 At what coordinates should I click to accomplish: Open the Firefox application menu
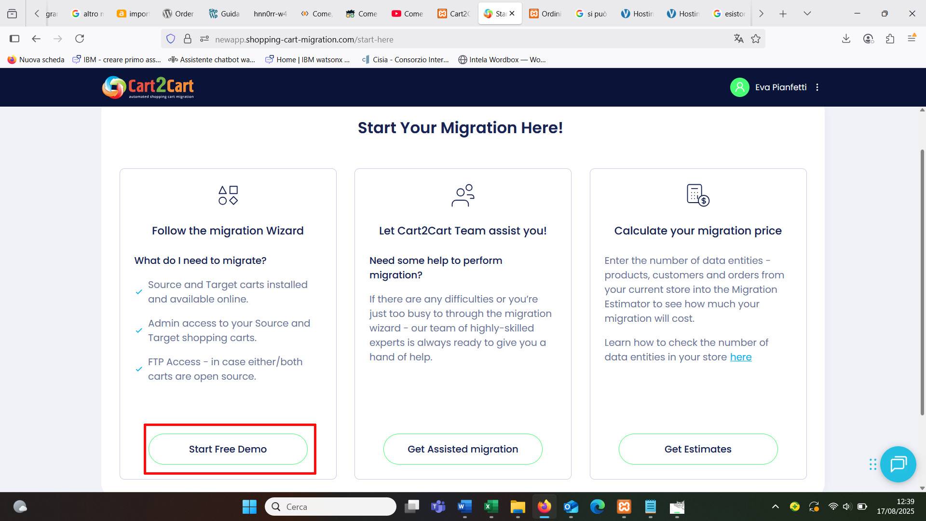pos(912,39)
